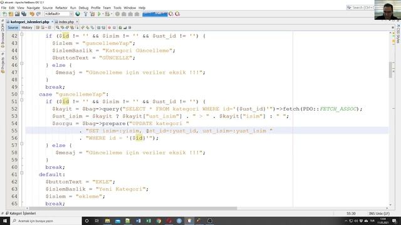Switch to the kategori_islemleri.php tab
Viewport: 401px width, 225px height.
point(29,22)
